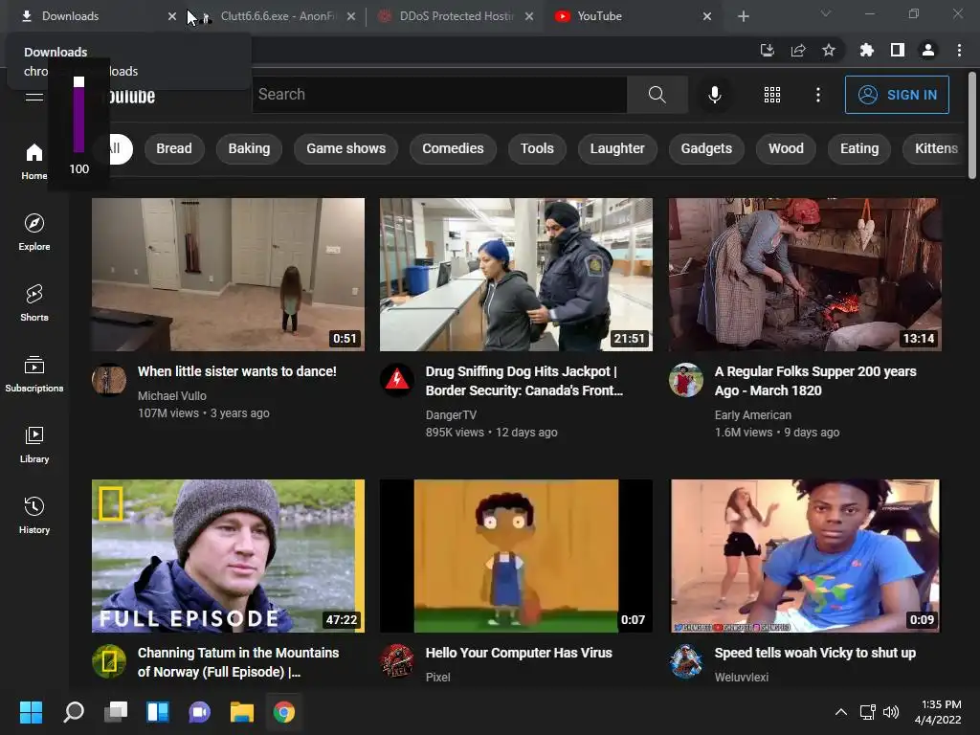
Task: Open DangerTV channel name link
Action: tap(452, 415)
